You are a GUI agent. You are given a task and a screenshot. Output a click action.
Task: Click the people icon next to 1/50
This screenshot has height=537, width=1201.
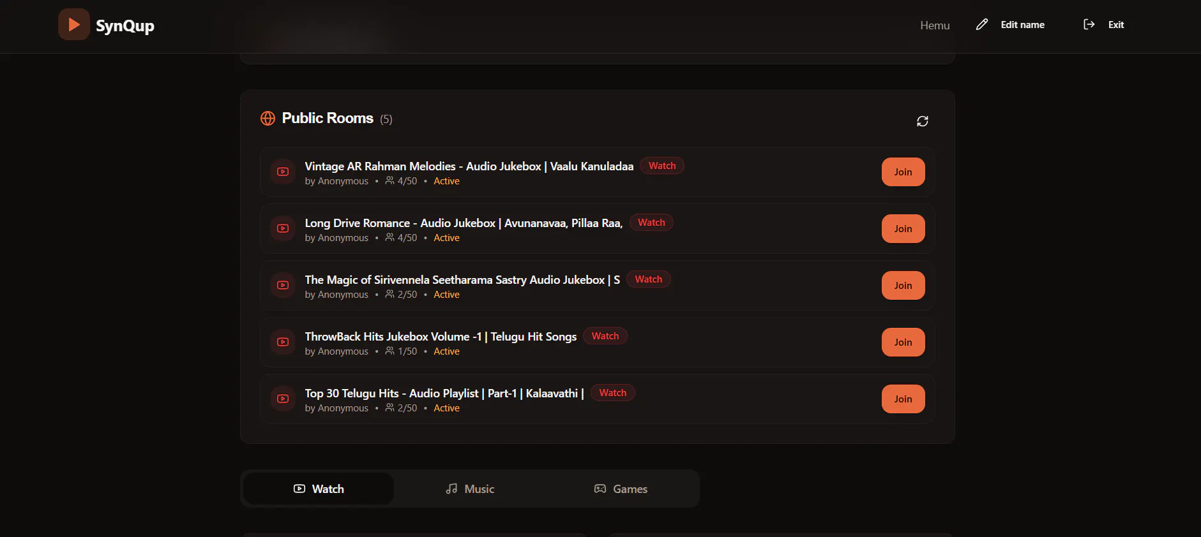(389, 351)
